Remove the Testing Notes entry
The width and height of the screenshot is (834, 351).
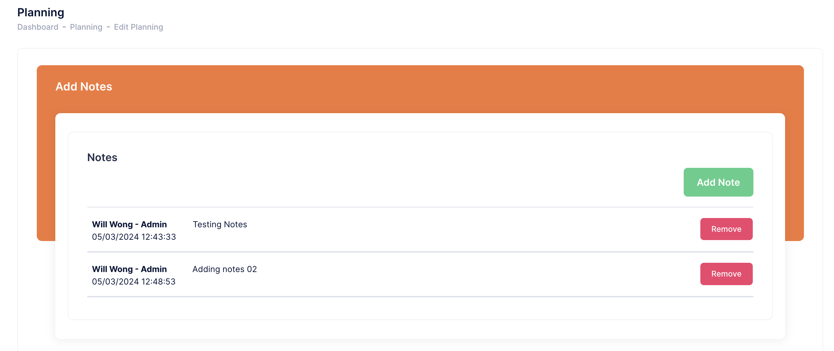pyautogui.click(x=726, y=229)
